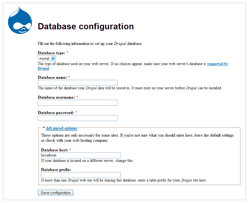The height and width of the screenshot is (203, 249).
Task: Click the Drupal droplet logo
Action: (x=20, y=20)
